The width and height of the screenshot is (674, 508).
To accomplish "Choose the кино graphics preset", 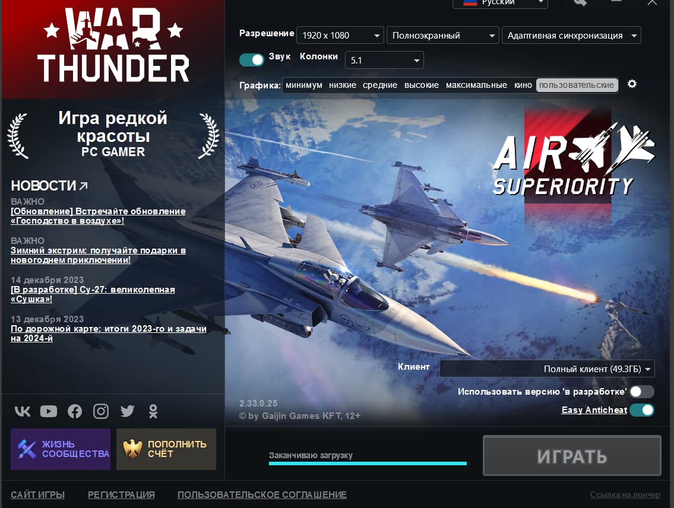I will [x=523, y=85].
